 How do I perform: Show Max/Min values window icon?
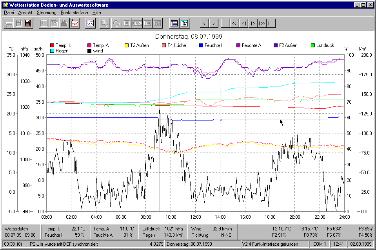(185, 23)
